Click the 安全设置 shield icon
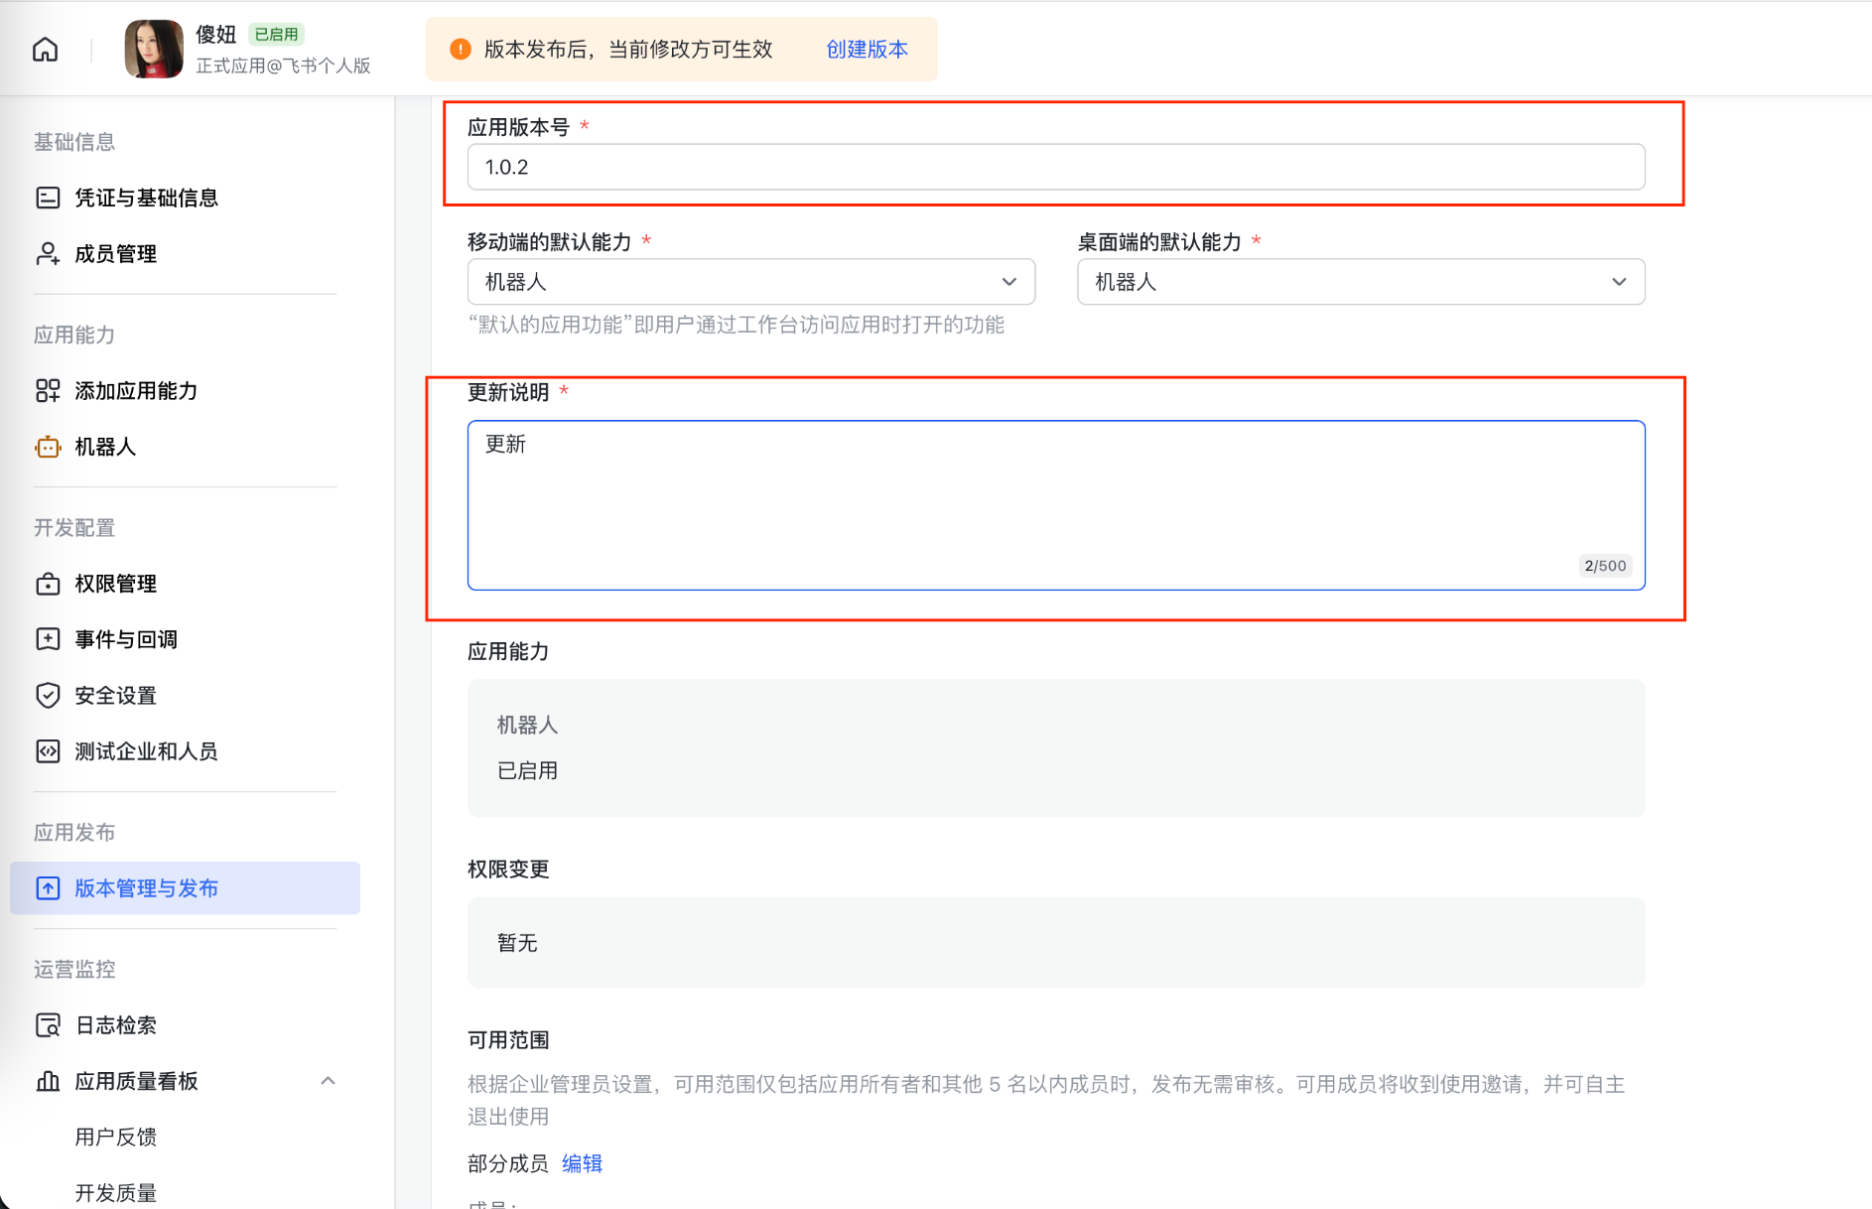The image size is (1872, 1209). [48, 695]
